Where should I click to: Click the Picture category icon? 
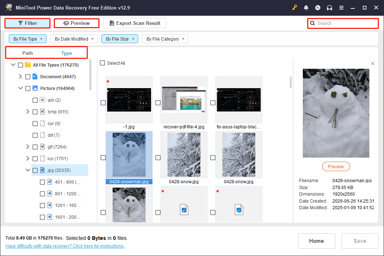click(x=35, y=88)
